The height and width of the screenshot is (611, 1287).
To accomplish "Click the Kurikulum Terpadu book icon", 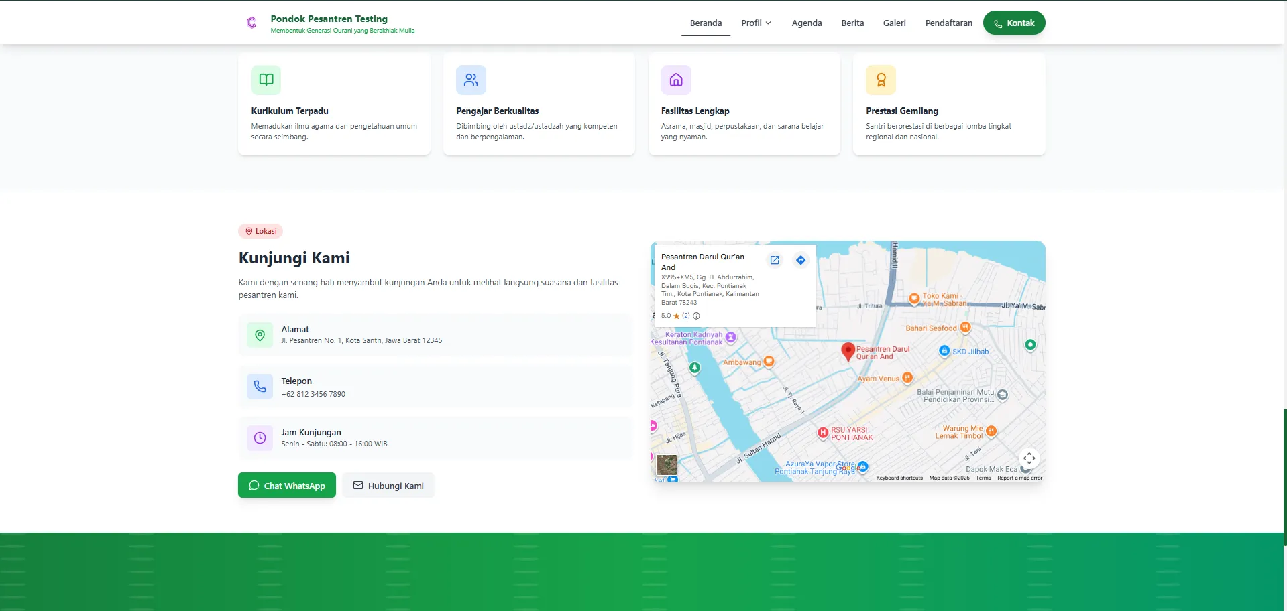I will (x=266, y=80).
